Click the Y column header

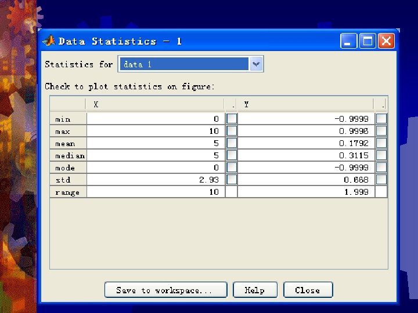point(305,104)
